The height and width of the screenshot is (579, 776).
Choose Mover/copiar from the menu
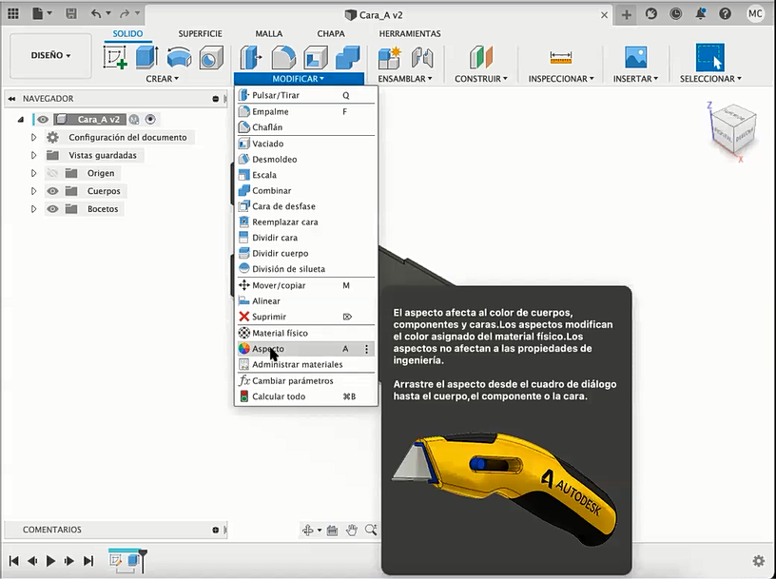point(306,285)
